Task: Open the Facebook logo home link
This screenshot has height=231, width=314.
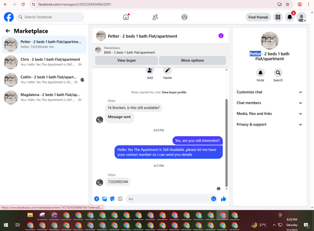Action: (x=9, y=17)
